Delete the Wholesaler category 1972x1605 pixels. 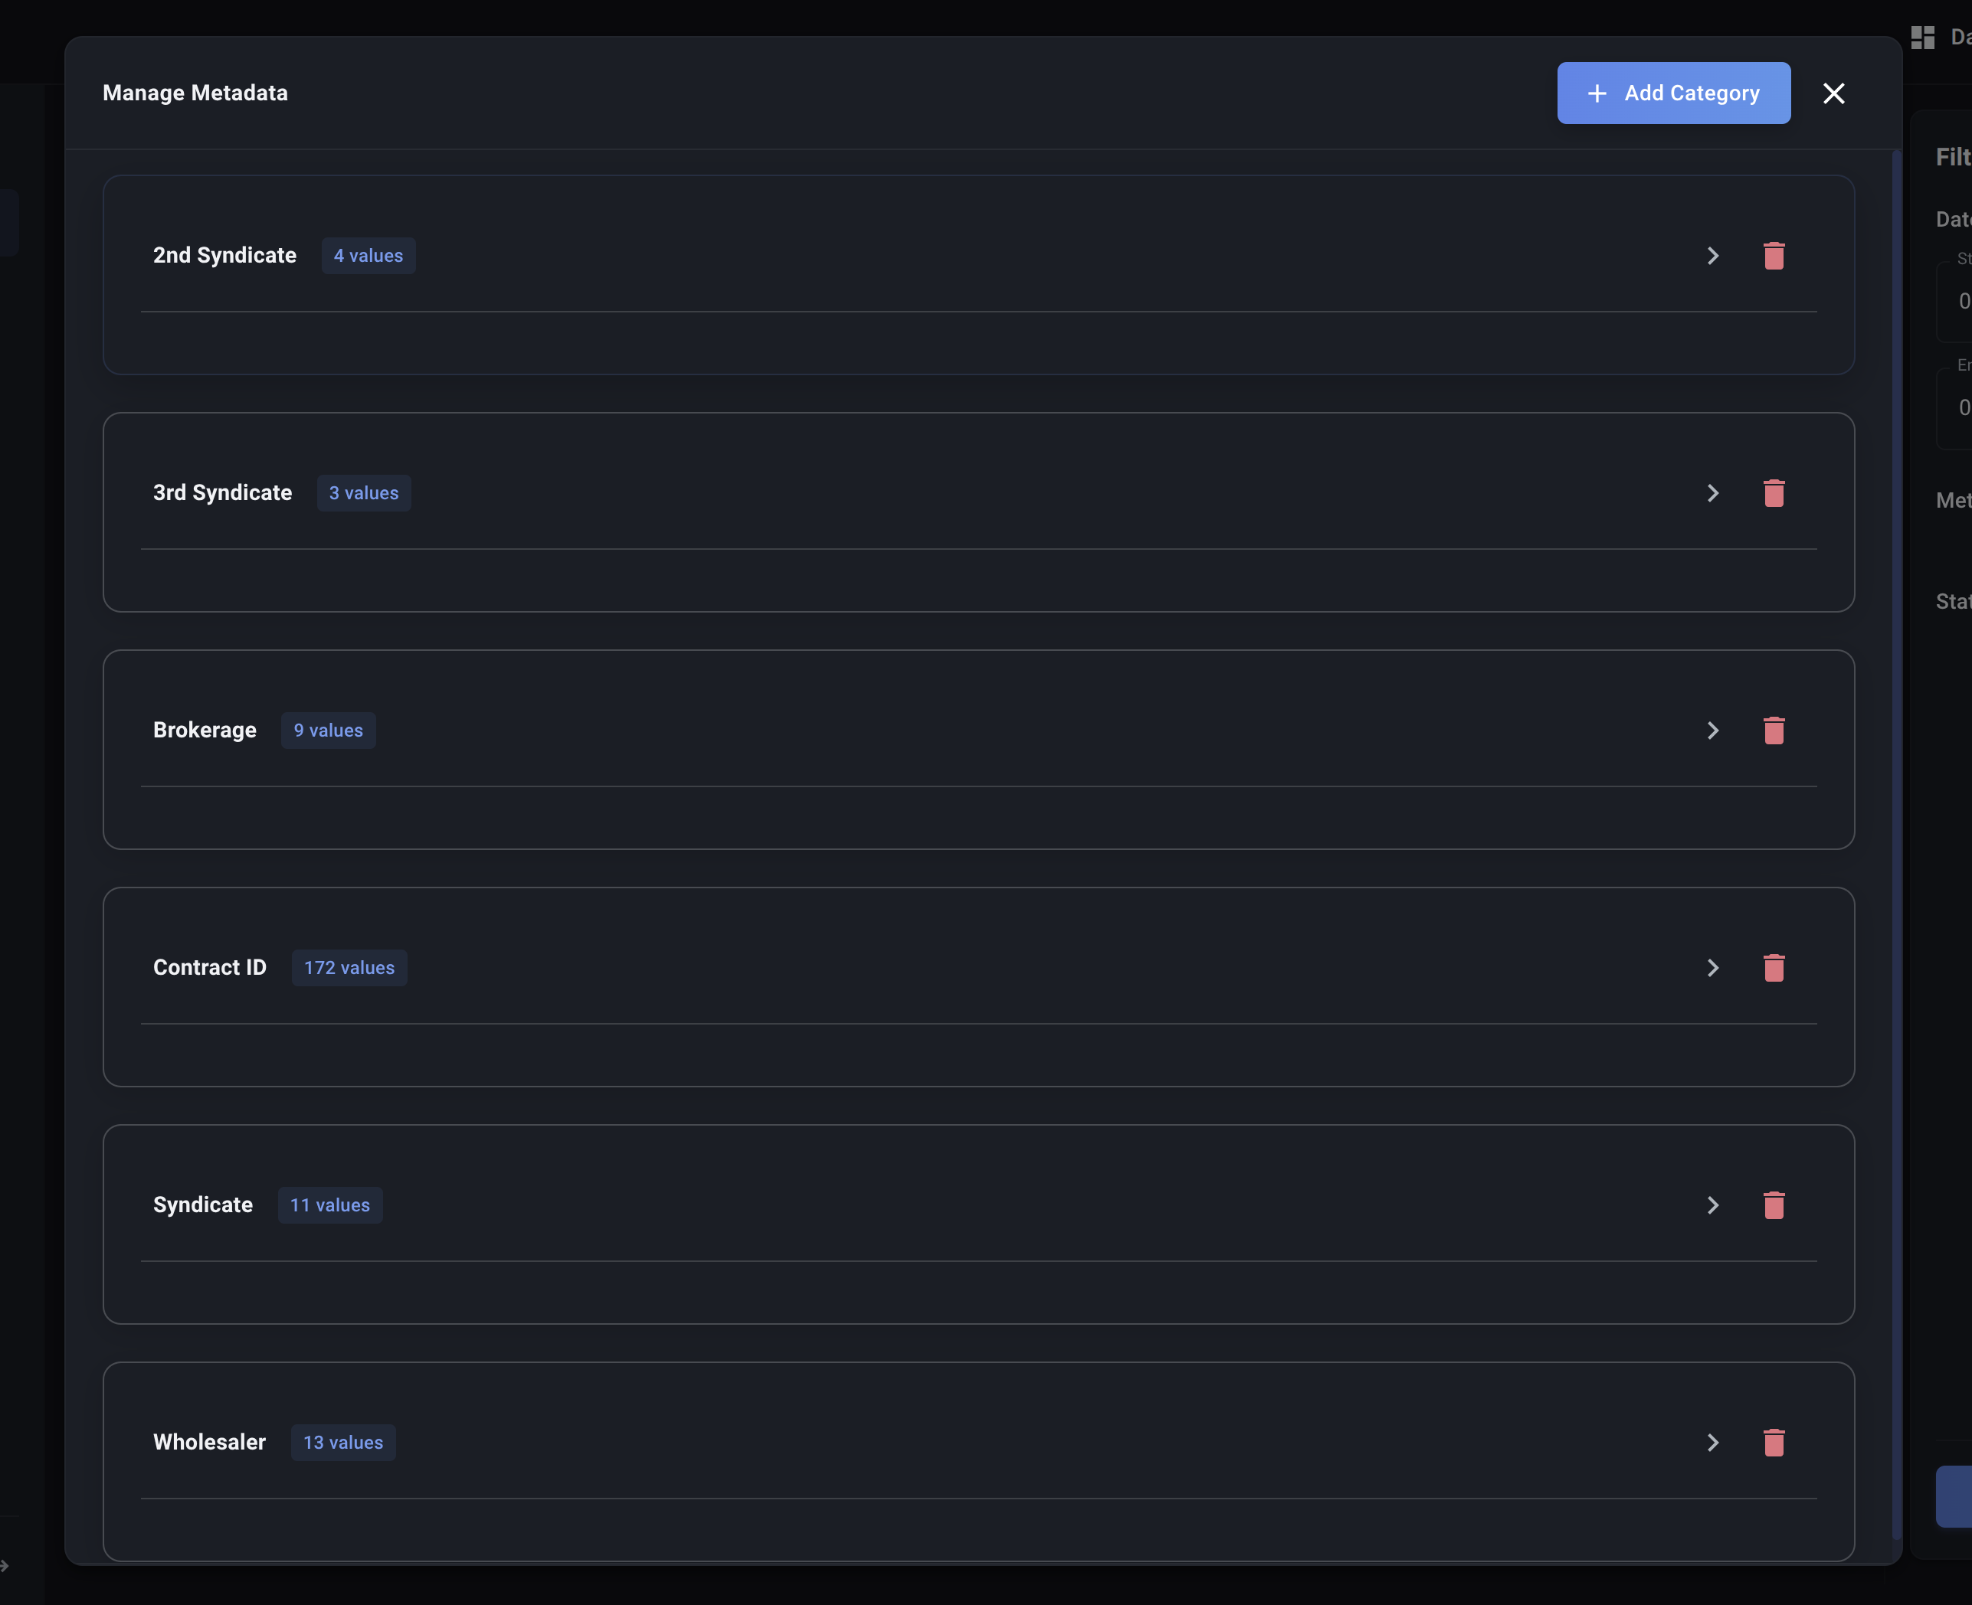click(x=1773, y=1443)
